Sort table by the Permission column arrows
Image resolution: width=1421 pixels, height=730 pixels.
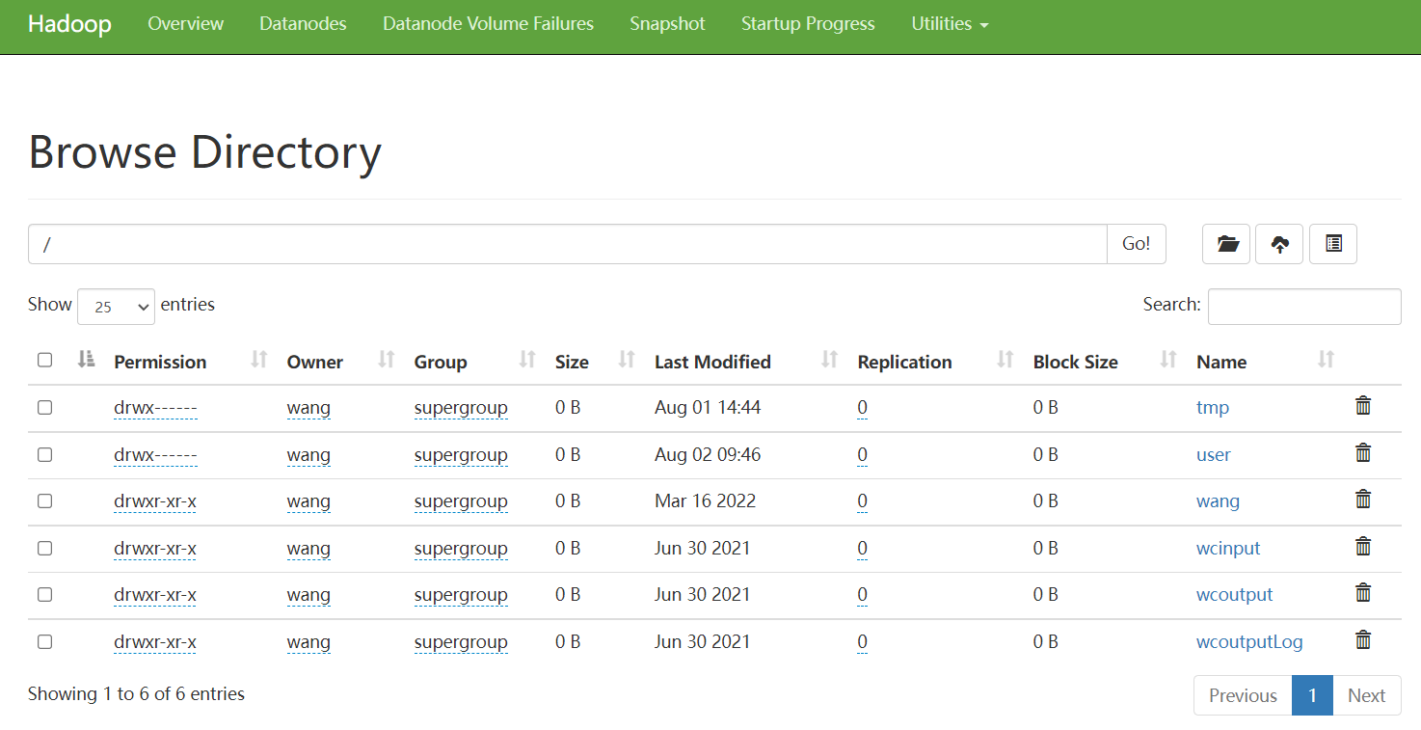pyautogui.click(x=258, y=360)
